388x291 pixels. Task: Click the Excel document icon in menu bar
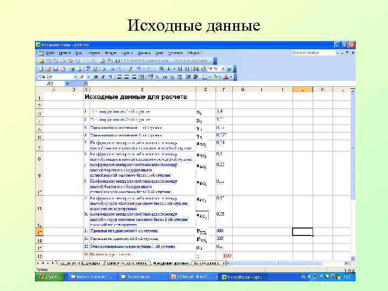[40, 53]
